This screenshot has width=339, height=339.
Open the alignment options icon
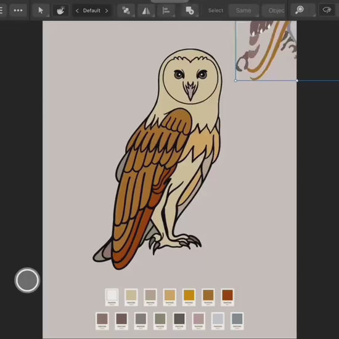tap(166, 10)
